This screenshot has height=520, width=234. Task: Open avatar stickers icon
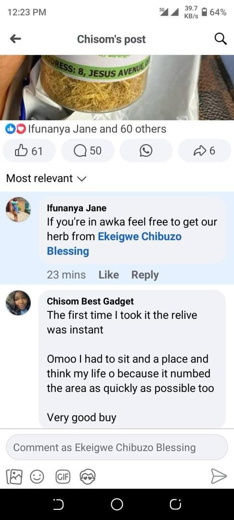(x=88, y=477)
